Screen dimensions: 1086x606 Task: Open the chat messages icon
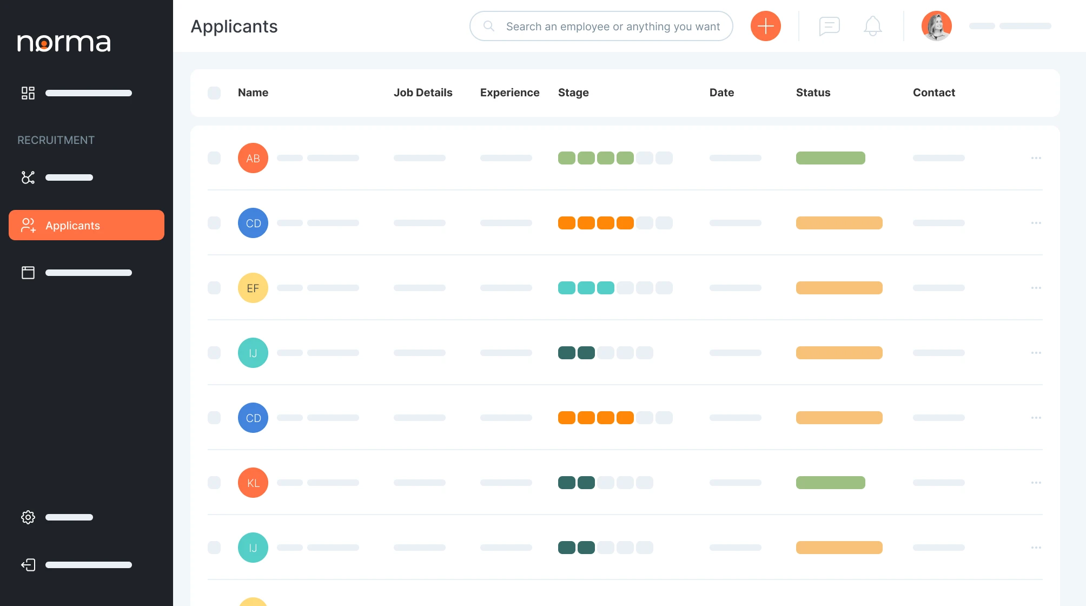pos(829,26)
